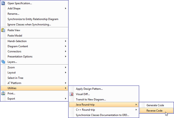
Task: Select Java Round-trip submenu item
Action: point(104,105)
